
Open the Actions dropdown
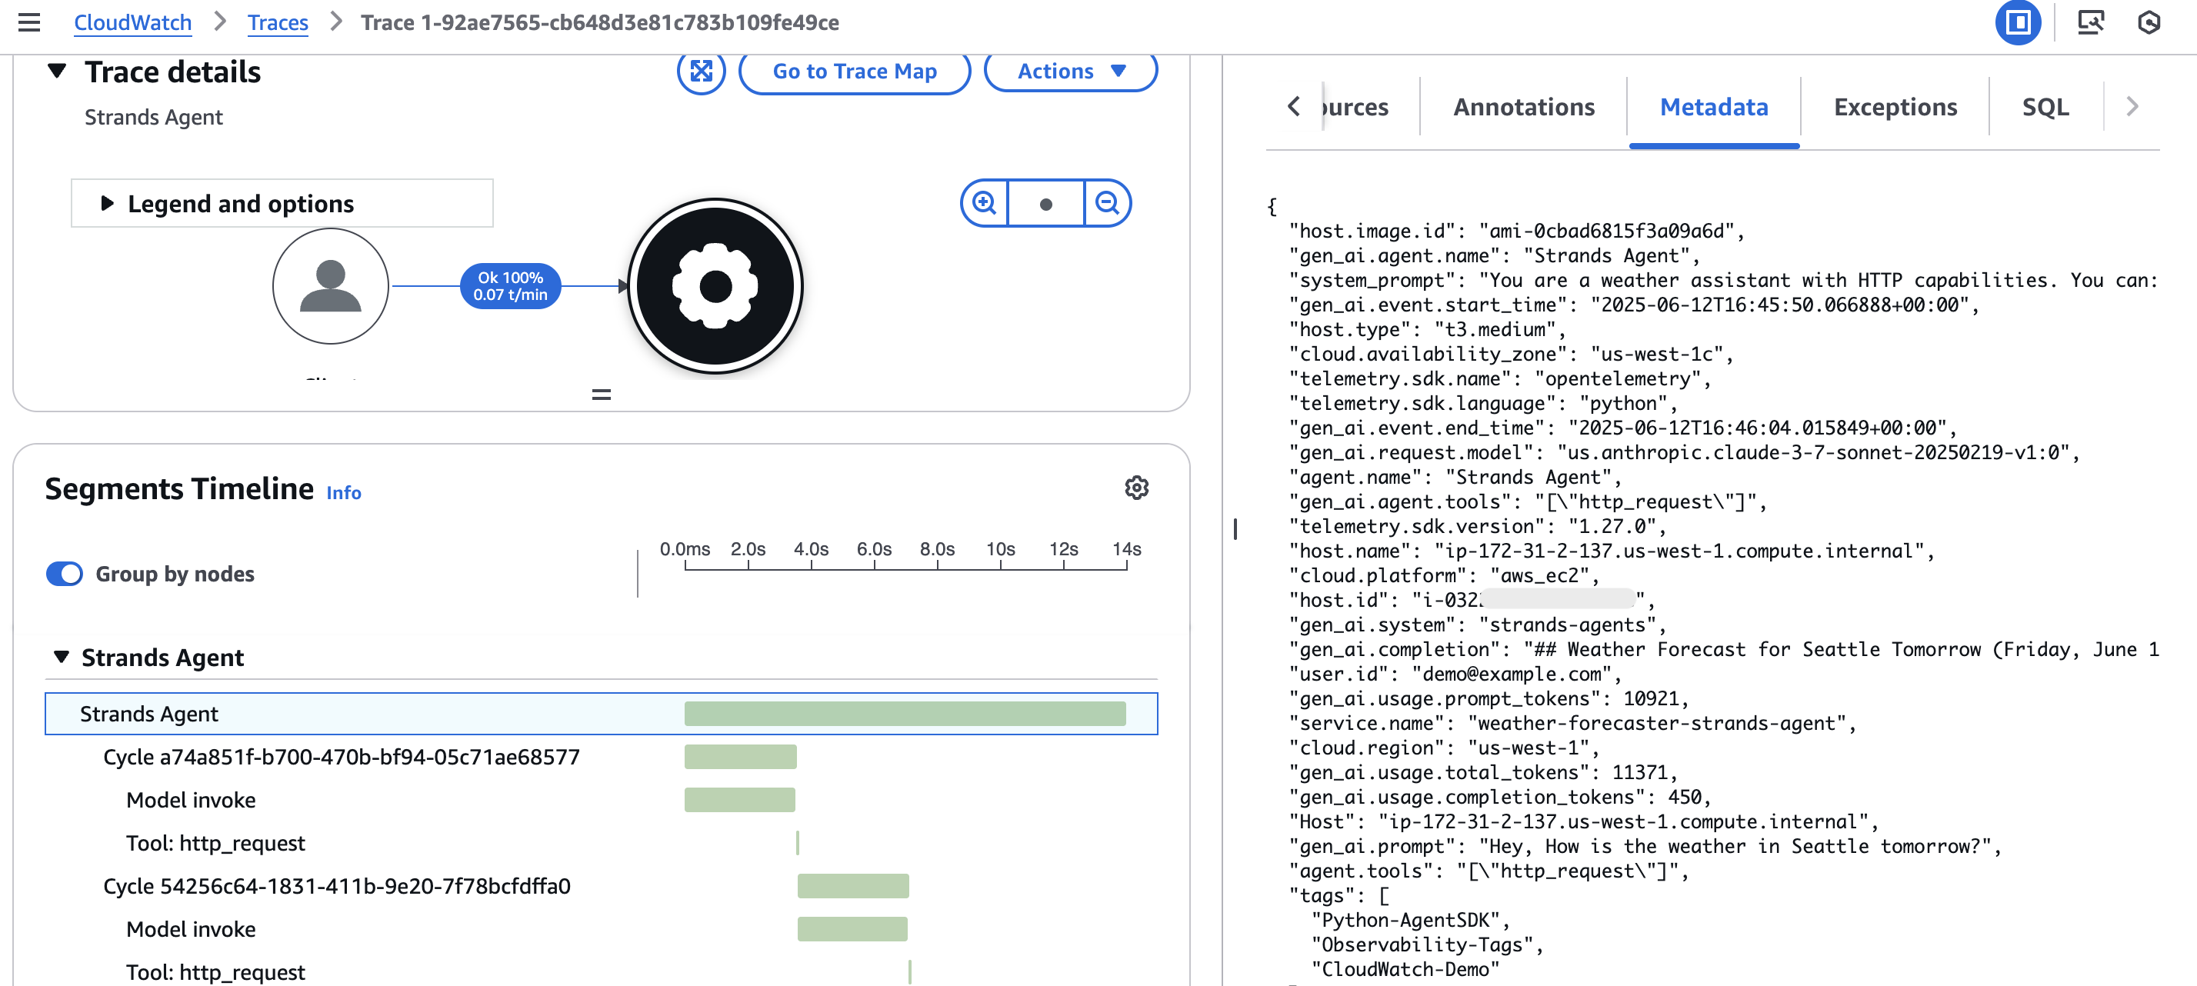(x=1069, y=72)
